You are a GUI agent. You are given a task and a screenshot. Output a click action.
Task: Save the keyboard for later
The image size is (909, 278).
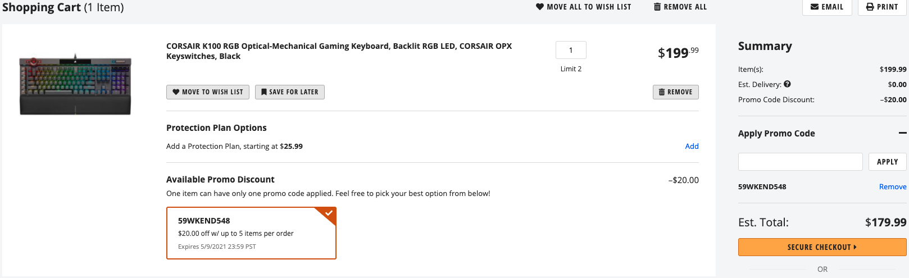(x=289, y=92)
